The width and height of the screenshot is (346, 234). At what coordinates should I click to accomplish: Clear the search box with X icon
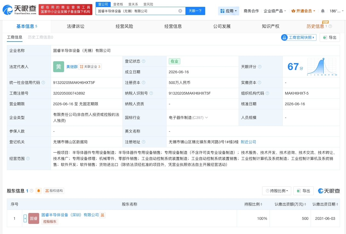pyautogui.click(x=180, y=11)
